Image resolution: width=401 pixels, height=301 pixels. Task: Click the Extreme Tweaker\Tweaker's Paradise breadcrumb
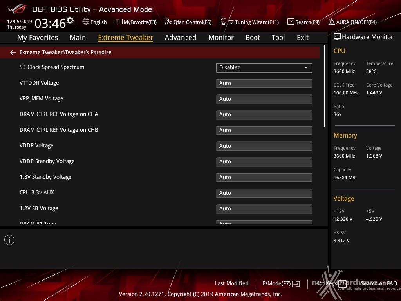click(x=65, y=52)
